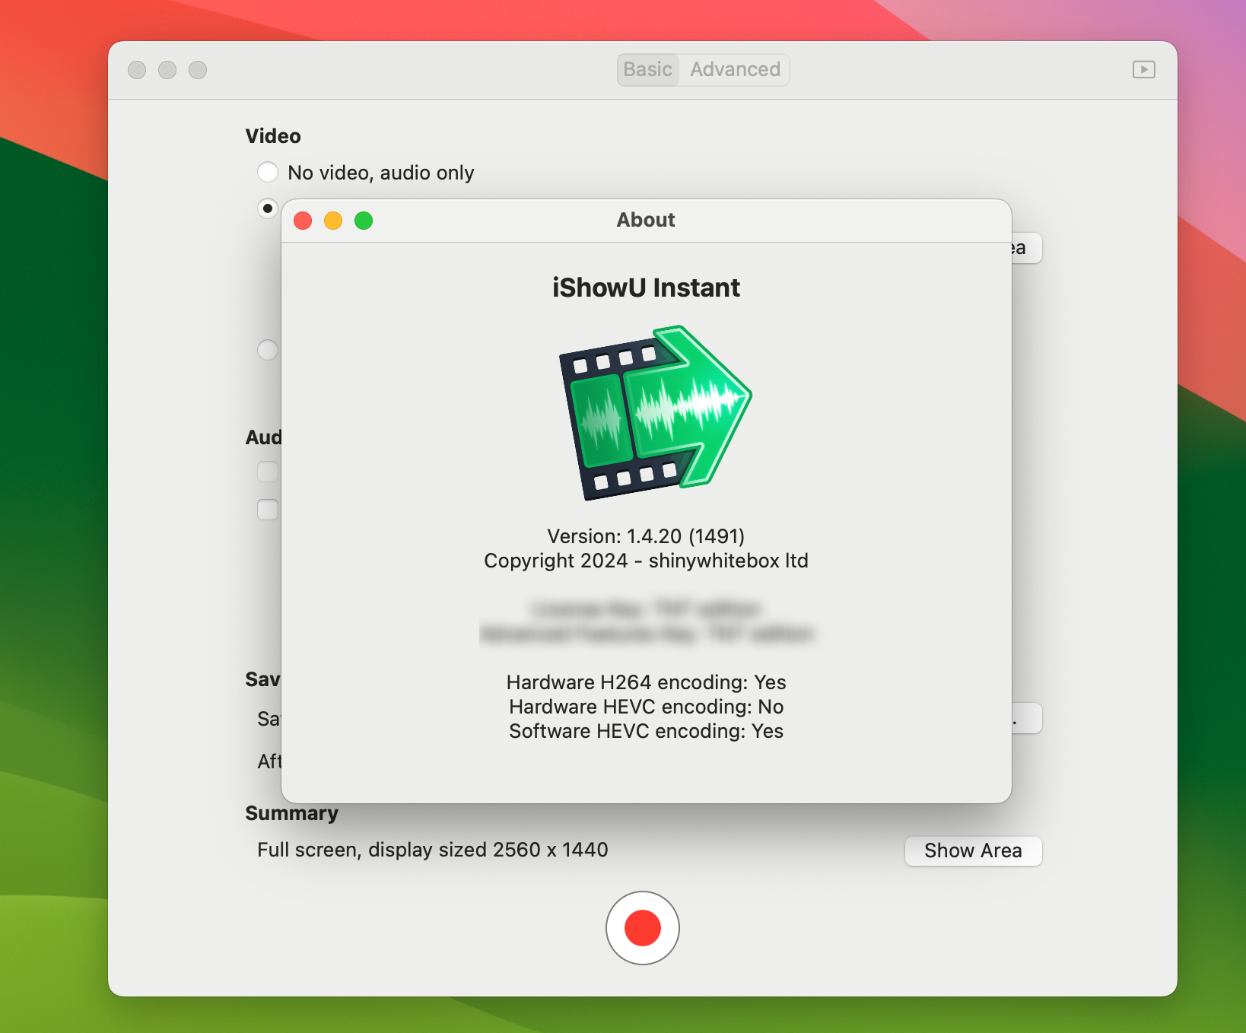Minimize the About window with the yellow button
The height and width of the screenshot is (1033, 1246).
point(332,221)
